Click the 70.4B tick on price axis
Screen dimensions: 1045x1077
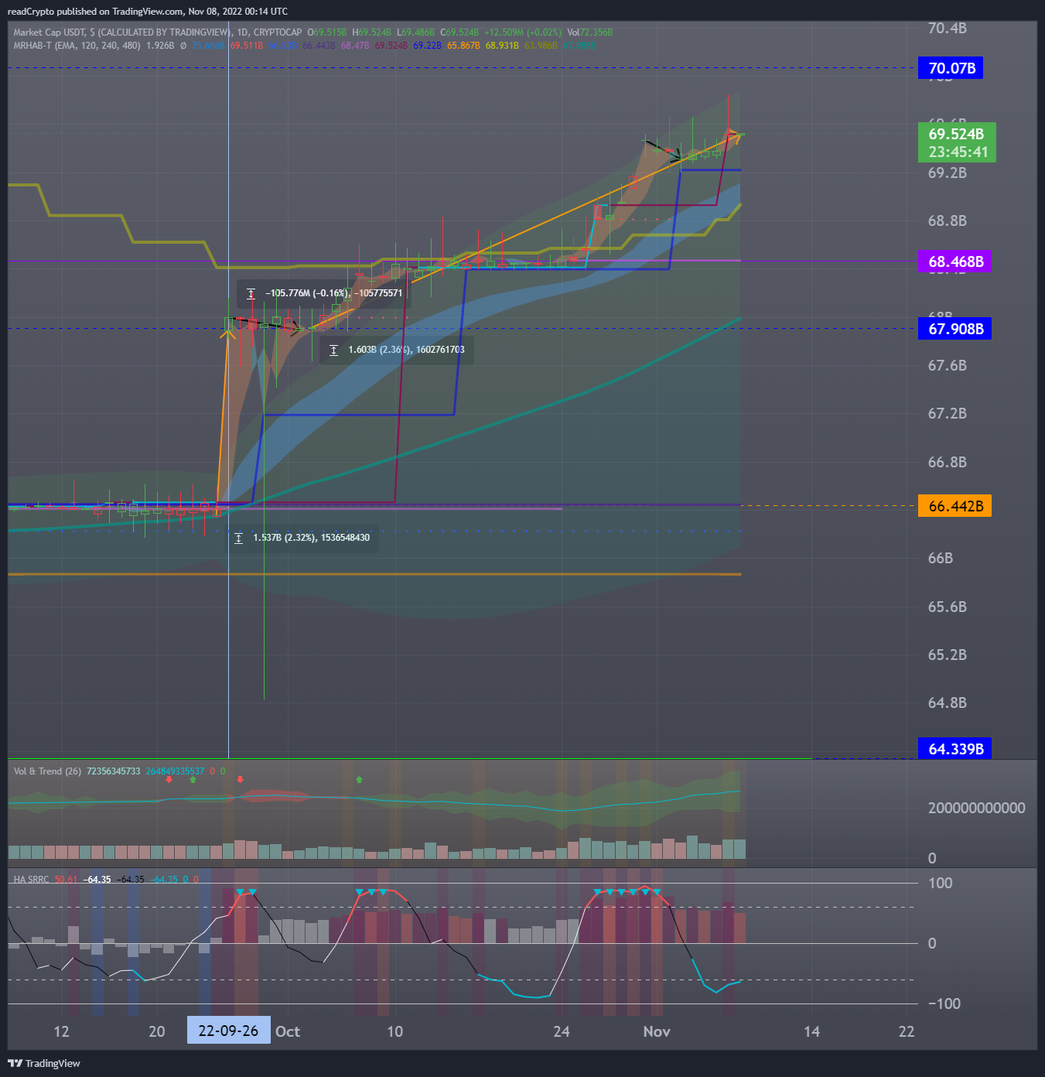[948, 29]
